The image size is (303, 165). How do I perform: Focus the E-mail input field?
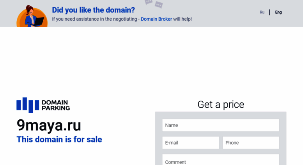(x=191, y=143)
